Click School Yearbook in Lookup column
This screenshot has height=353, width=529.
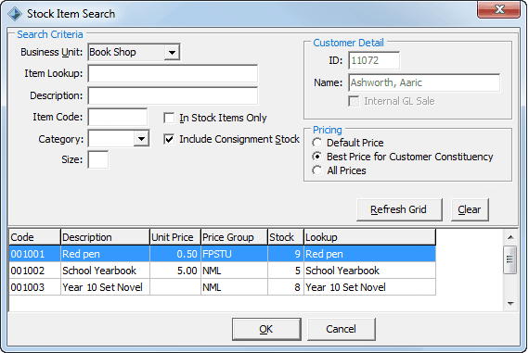[x=369, y=271]
